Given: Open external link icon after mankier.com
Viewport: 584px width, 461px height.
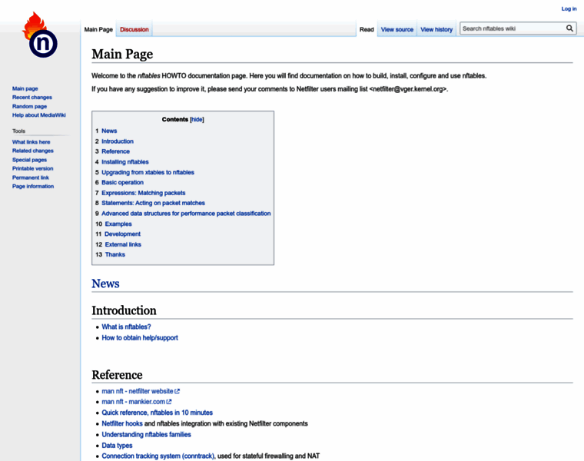Looking at the screenshot, I should click(x=169, y=402).
